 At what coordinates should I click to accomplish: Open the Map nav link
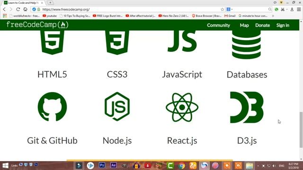(x=244, y=25)
